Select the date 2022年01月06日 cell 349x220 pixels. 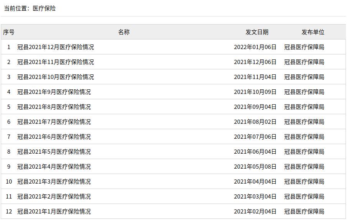[255, 47]
